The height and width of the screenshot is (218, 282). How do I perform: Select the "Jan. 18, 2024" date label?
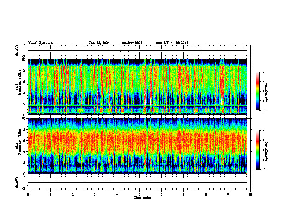point(99,43)
